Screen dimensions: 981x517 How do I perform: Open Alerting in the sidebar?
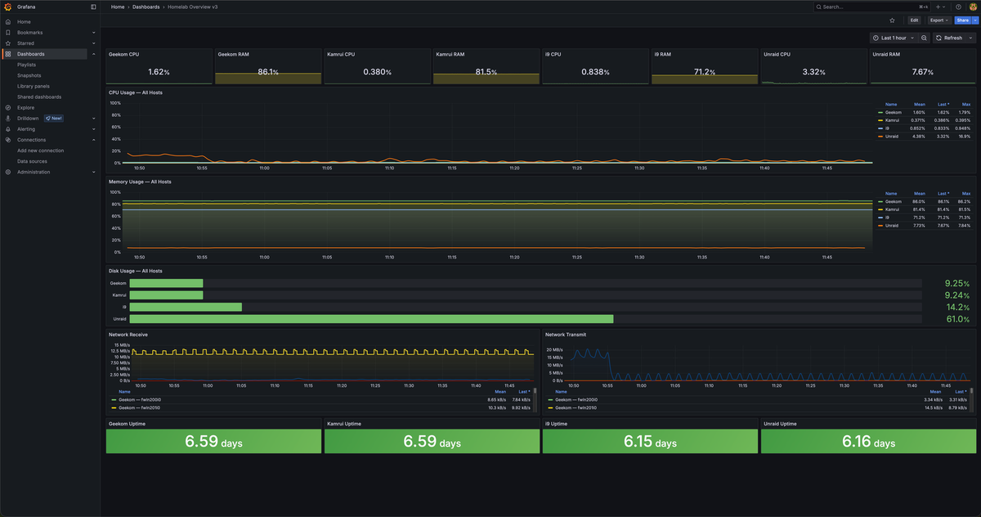(x=26, y=129)
